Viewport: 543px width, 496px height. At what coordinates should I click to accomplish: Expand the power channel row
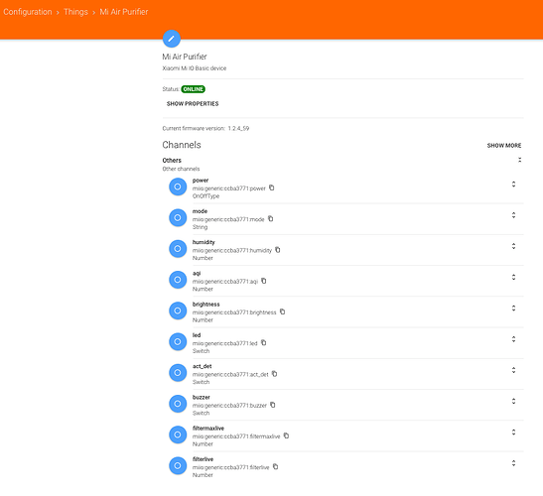(x=513, y=185)
